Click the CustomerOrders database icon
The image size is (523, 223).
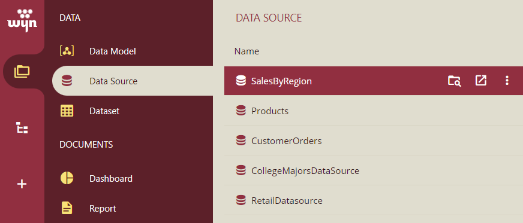241,140
